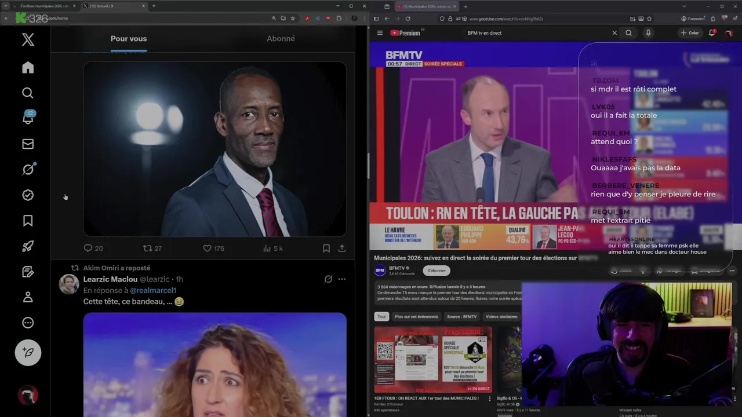The height and width of the screenshot is (417, 742).
Task: Open Bookmarks icon in X sidebar
Action: click(x=28, y=221)
